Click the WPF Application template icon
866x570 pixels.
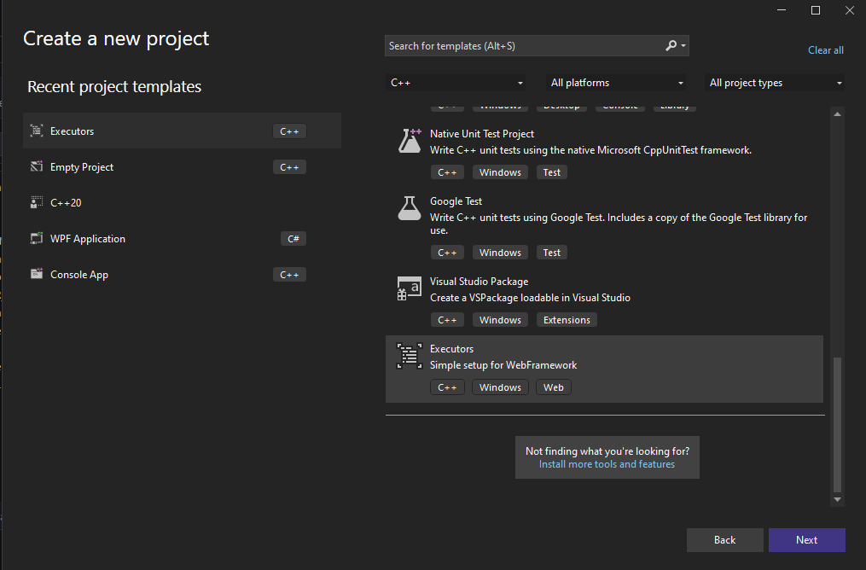[37, 238]
